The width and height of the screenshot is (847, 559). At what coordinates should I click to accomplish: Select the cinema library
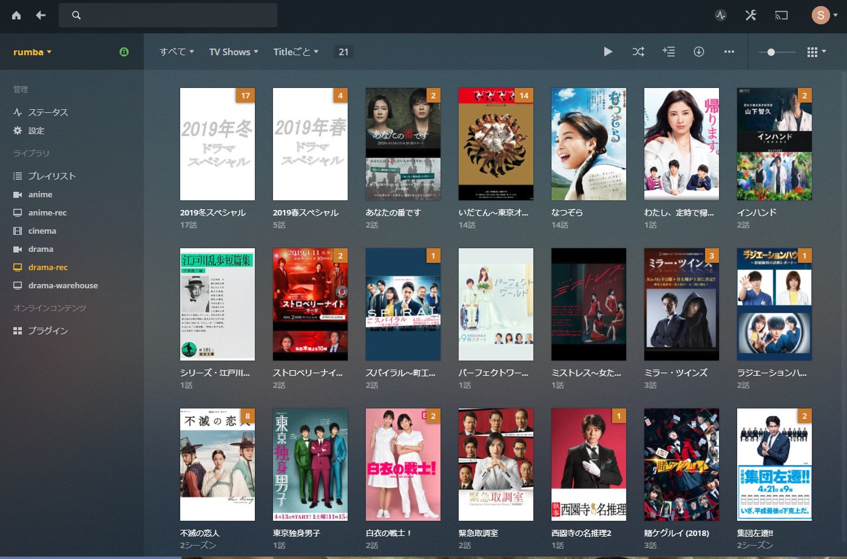[42, 231]
